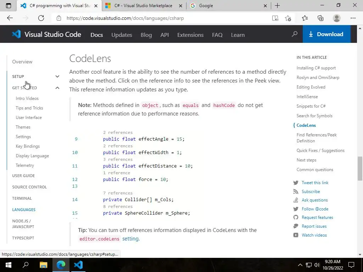Expand the TERMINAL section
Image resolution: width=363 pixels, height=272 pixels.
click(22, 198)
